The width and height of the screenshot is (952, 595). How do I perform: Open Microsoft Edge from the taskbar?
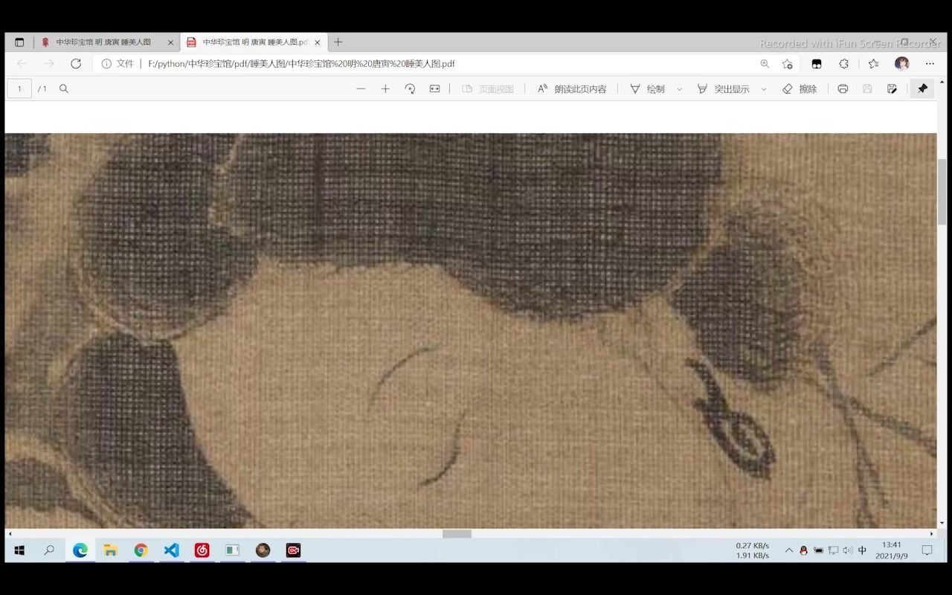pyautogui.click(x=80, y=550)
